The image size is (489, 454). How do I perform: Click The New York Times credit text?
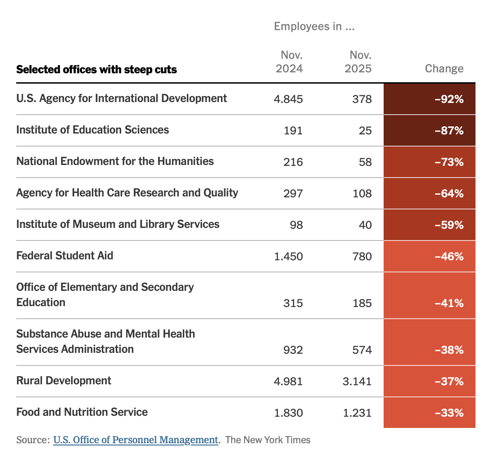[268, 440]
